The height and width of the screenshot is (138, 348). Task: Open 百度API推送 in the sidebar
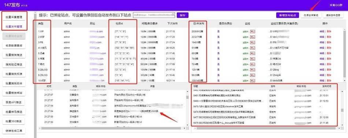pos(14,102)
